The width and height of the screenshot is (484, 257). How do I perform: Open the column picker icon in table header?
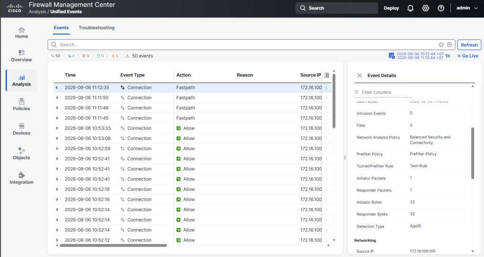327,75
